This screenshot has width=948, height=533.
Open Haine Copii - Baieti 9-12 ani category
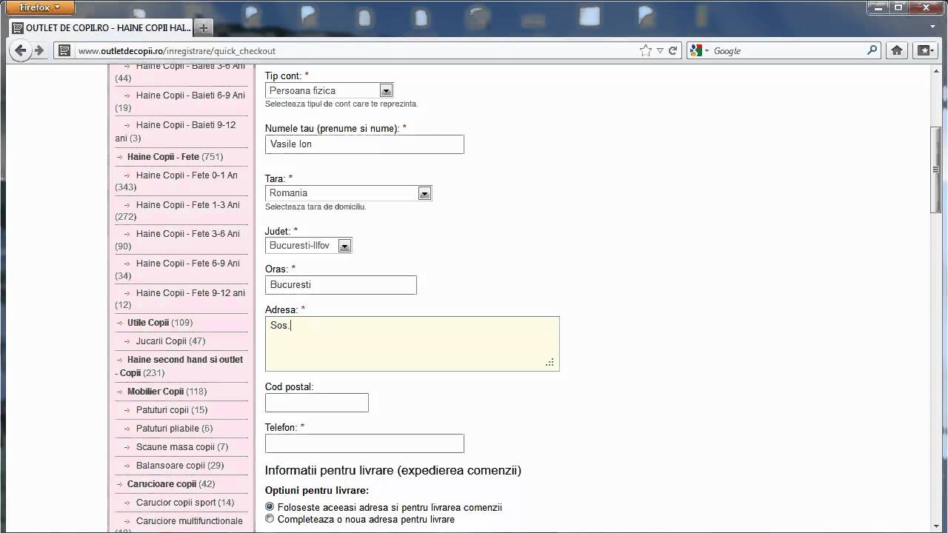[x=186, y=125]
